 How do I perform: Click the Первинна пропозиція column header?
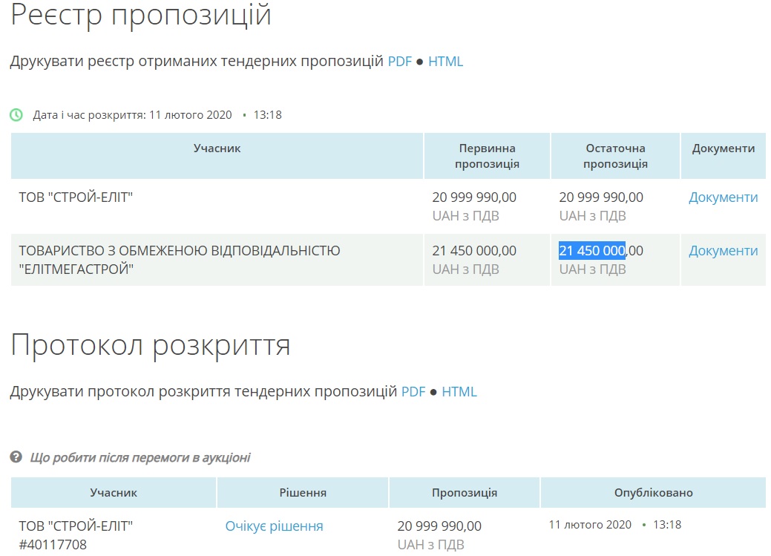(x=487, y=156)
